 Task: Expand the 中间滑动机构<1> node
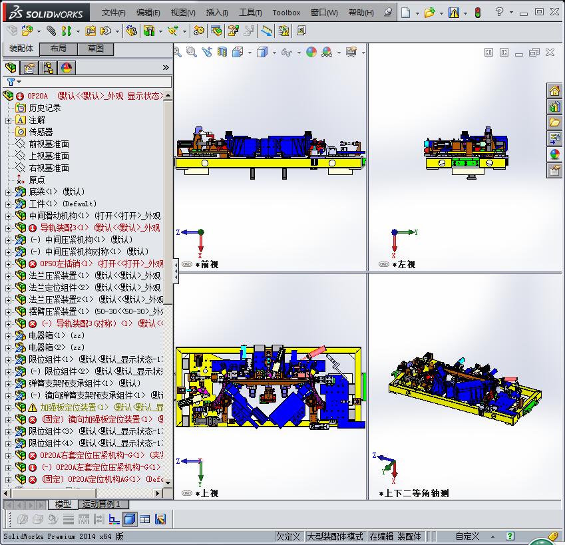(x=8, y=216)
